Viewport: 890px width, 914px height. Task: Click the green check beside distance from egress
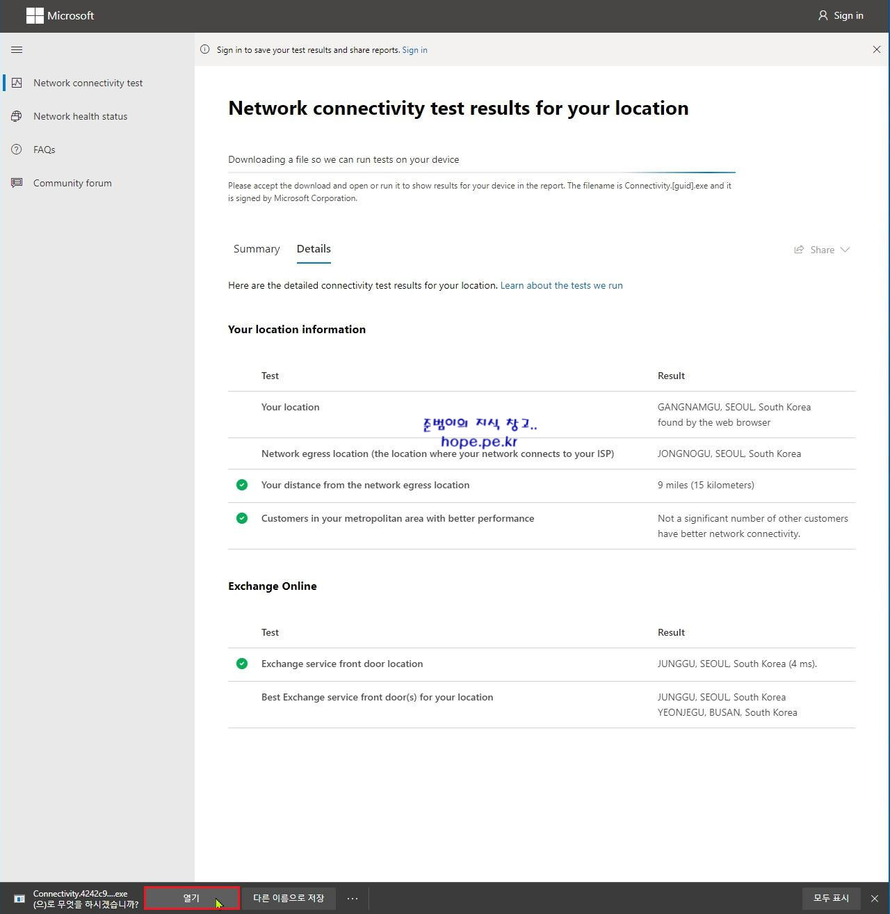click(242, 485)
